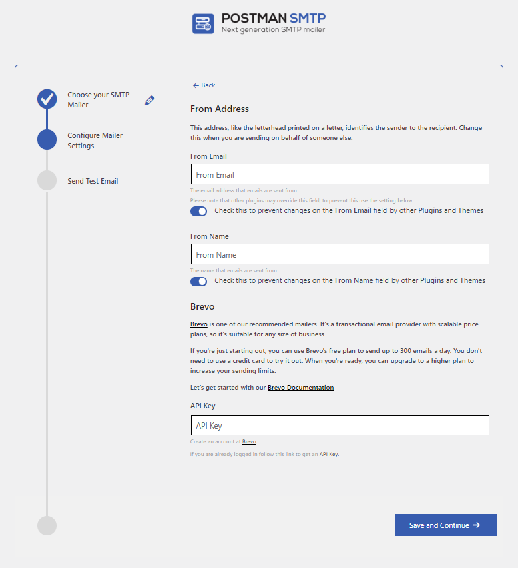Image resolution: width=518 pixels, height=568 pixels.
Task: Focus the API Key input field
Action: coord(340,425)
